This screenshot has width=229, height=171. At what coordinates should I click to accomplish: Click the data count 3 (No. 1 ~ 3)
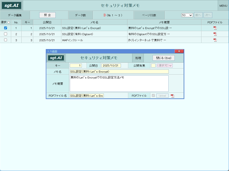[113, 15]
